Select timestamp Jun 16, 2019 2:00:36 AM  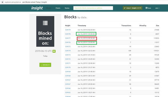coord(86,38)
